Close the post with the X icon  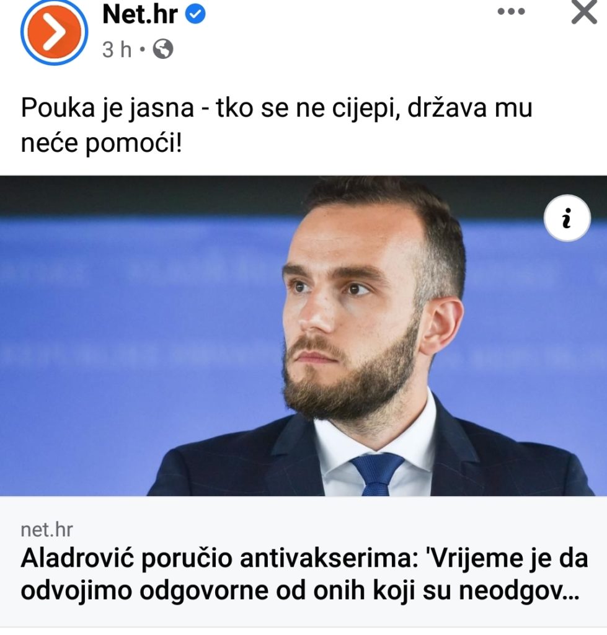pos(584,12)
